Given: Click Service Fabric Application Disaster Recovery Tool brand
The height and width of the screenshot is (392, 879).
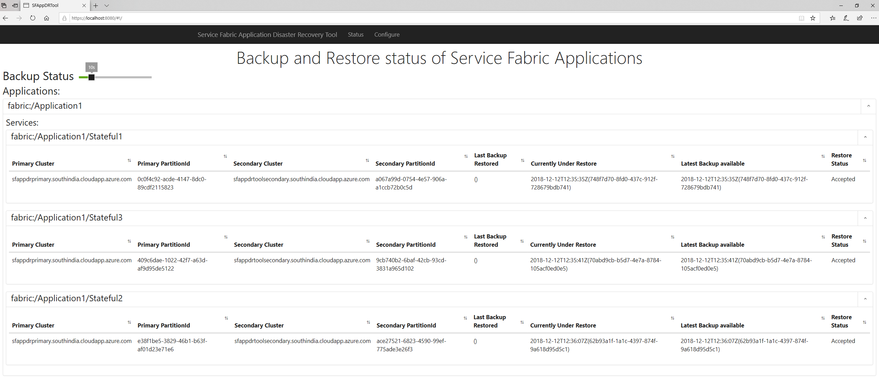Looking at the screenshot, I should [x=267, y=35].
